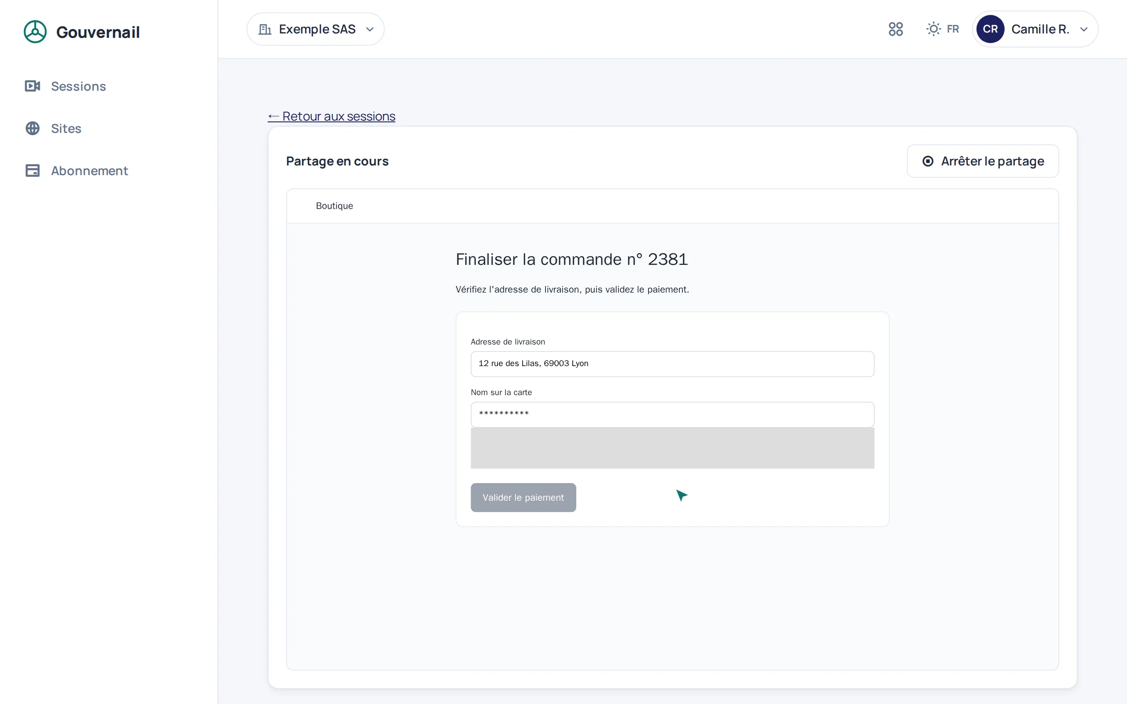
Task: Click Arrêter le partage button
Action: tap(983, 161)
